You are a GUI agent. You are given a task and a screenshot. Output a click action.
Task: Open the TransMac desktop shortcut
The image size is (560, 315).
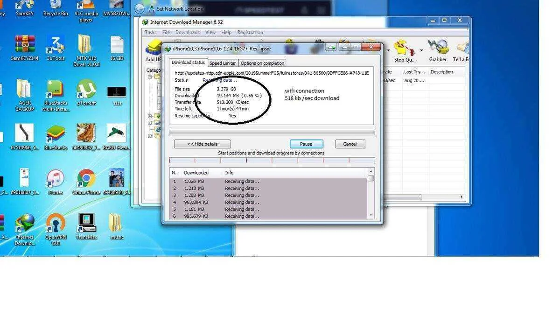[86, 227]
